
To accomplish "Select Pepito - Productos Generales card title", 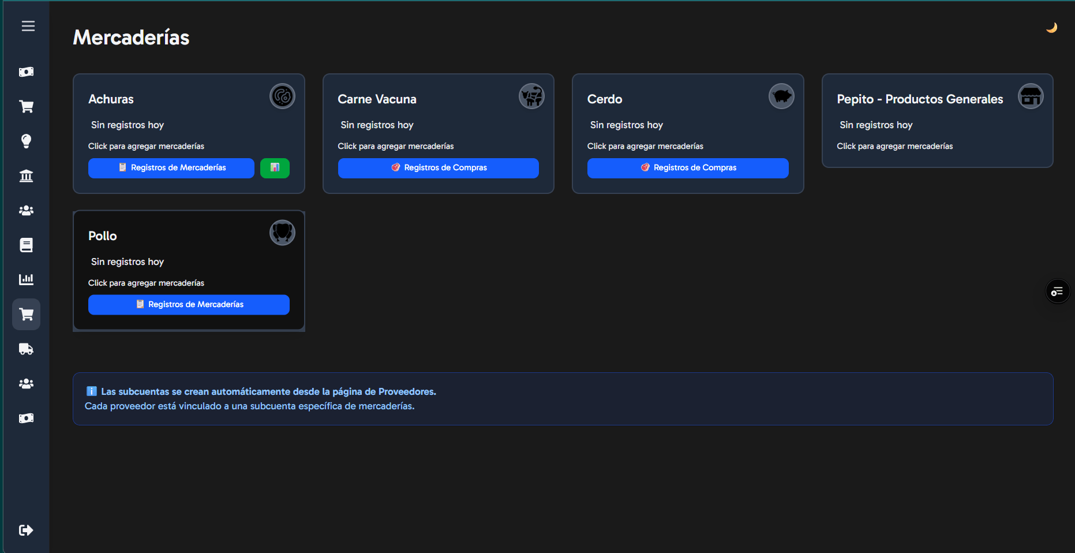I will tap(920, 99).
